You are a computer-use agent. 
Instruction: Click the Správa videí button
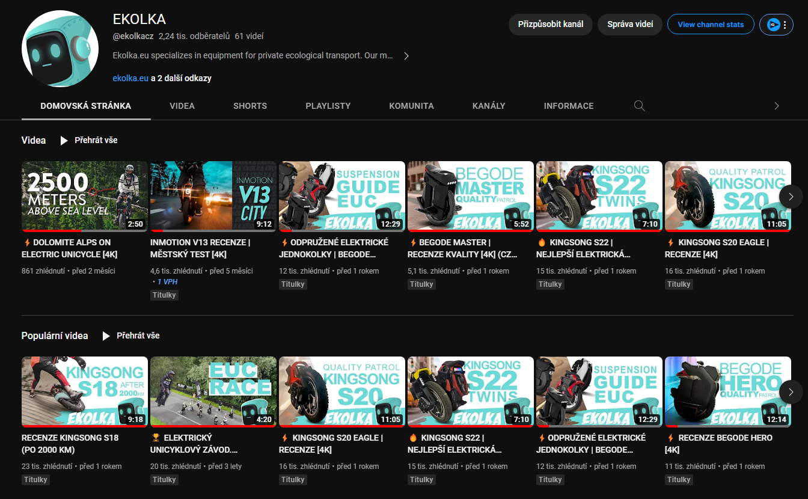click(x=630, y=25)
